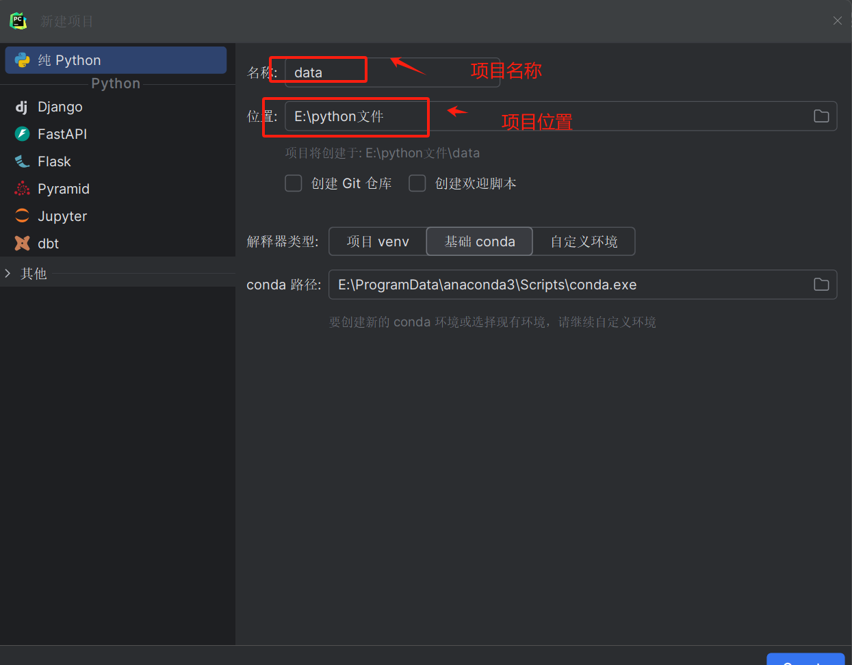Pick the Flask project type
The height and width of the screenshot is (665, 852).
(x=54, y=161)
